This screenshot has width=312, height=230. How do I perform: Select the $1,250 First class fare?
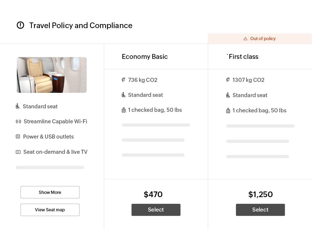tap(260, 210)
